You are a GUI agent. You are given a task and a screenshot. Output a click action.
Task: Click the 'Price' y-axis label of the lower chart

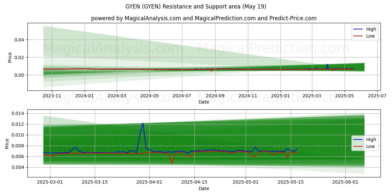pyautogui.click(x=7, y=143)
